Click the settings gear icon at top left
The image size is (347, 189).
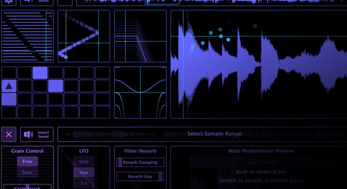[8, 1]
